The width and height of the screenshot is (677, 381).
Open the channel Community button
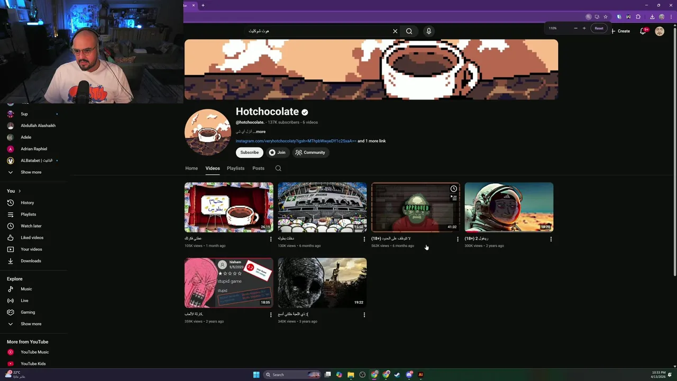tap(310, 152)
